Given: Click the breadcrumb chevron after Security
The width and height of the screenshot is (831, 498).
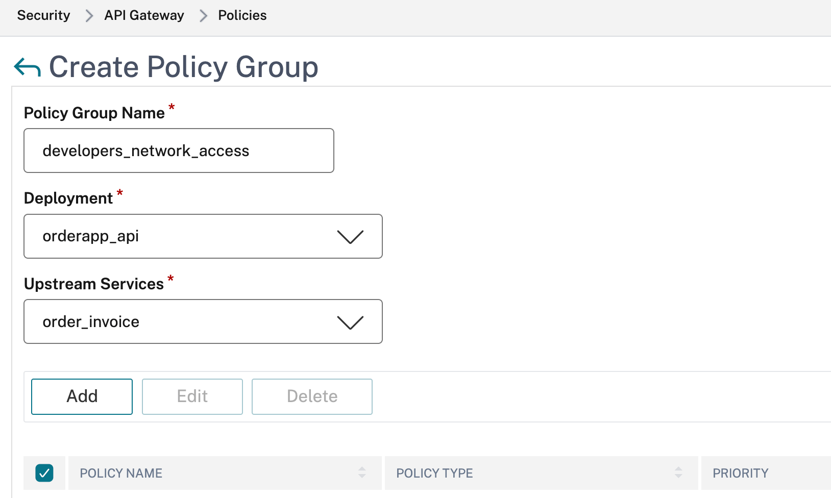Looking at the screenshot, I should click(x=89, y=16).
